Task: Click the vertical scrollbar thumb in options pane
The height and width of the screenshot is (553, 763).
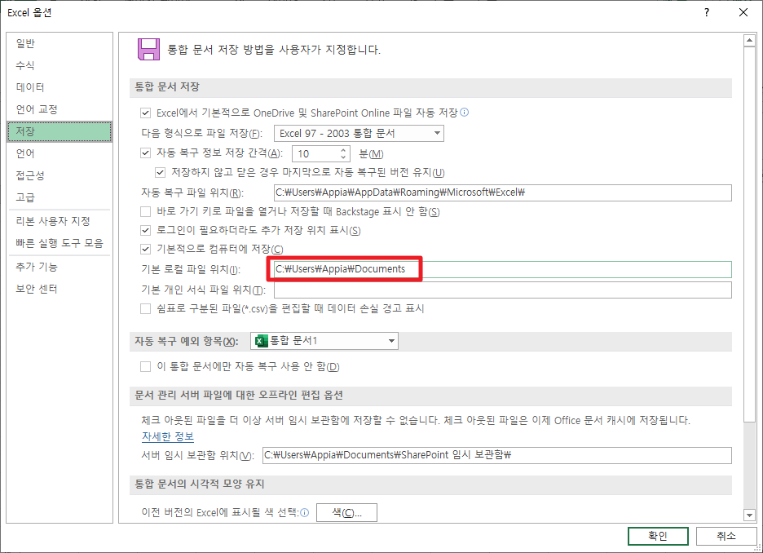Action: point(749,234)
